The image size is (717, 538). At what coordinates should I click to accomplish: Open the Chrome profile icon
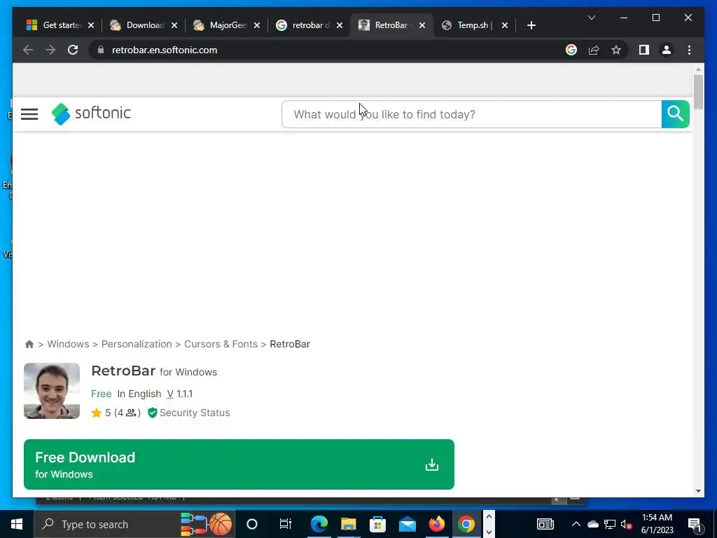coord(667,50)
